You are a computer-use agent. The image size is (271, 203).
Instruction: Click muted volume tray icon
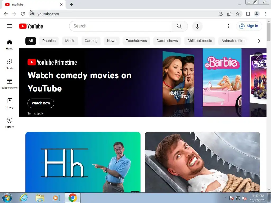(244, 198)
